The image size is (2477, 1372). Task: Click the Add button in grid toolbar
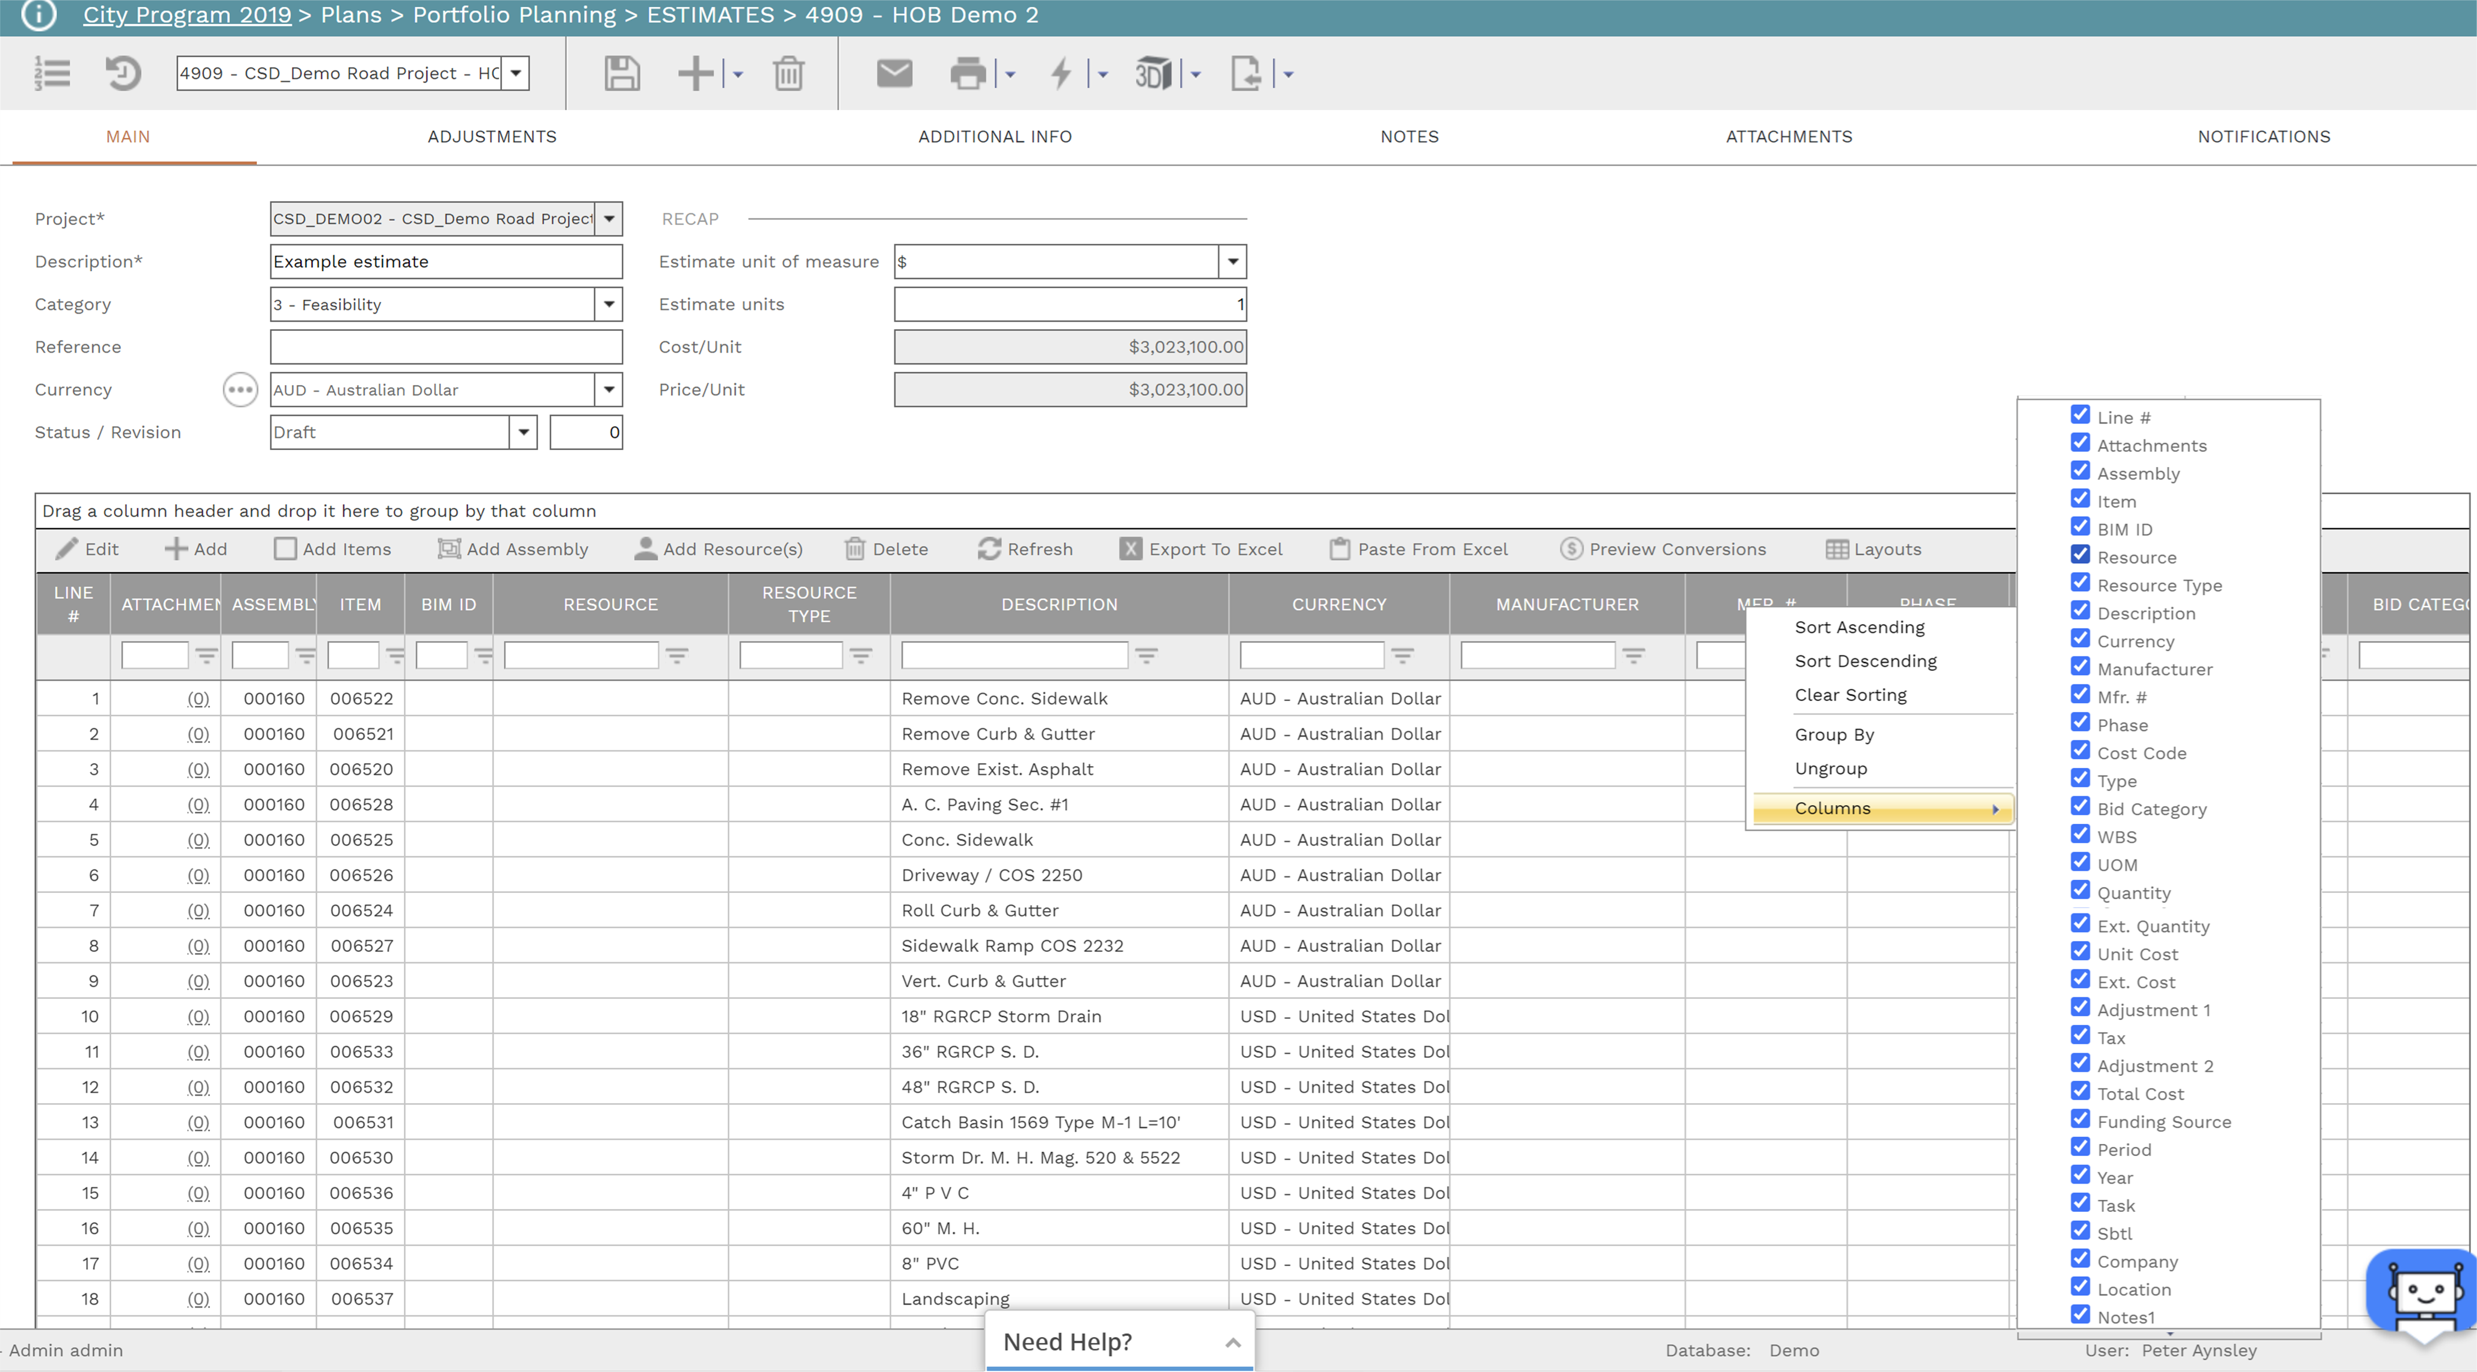(196, 549)
